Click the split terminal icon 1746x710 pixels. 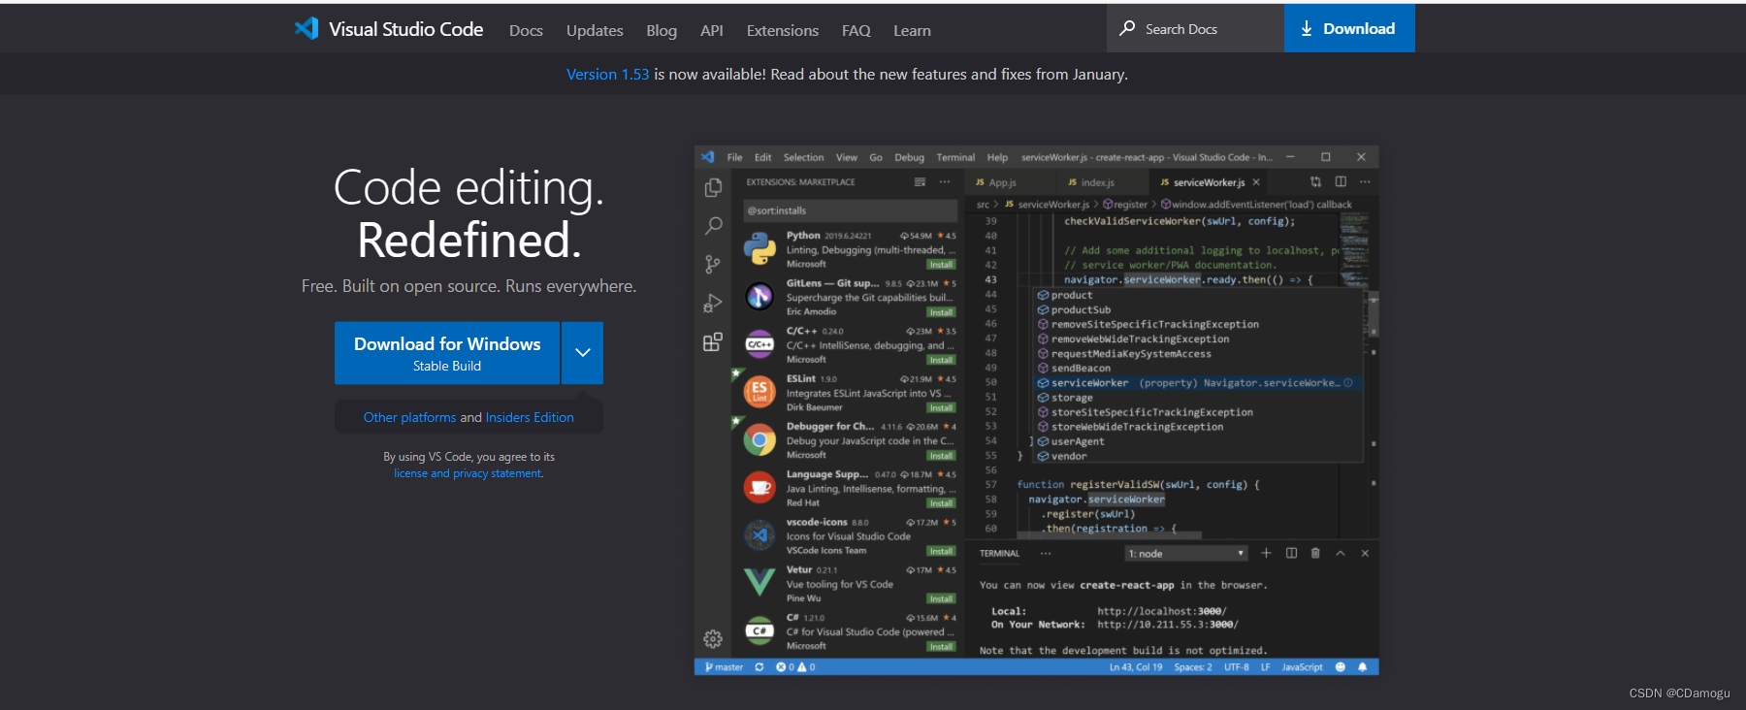[1291, 553]
